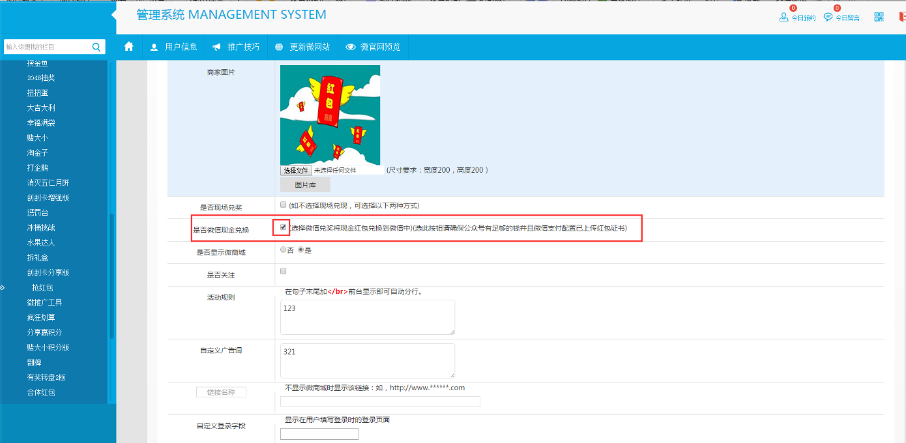The height and width of the screenshot is (443, 906).
Task: Enable the 是否现场兑奖 checkbox
Action: 283,205
